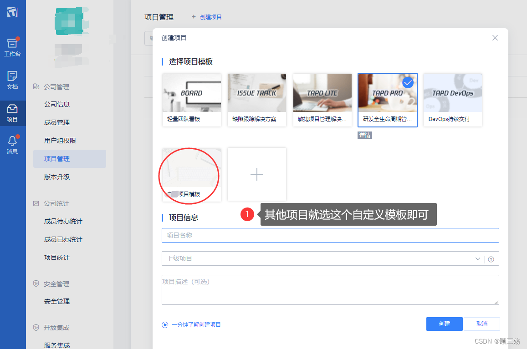Open 公司信息 in sidebar menu

[57, 104]
